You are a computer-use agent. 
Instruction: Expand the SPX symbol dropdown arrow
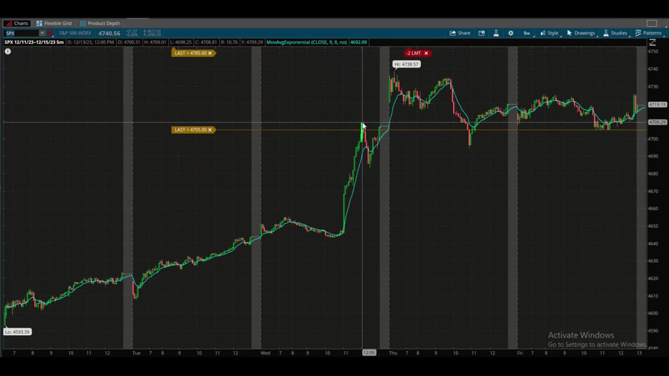coord(42,33)
